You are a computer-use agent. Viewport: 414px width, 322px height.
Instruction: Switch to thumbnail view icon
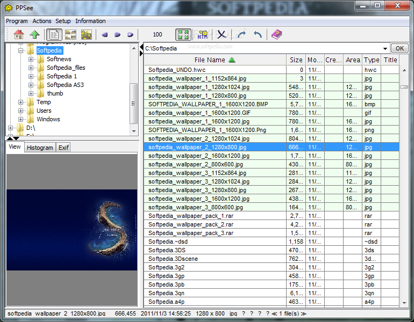pyautogui.click(x=70, y=34)
